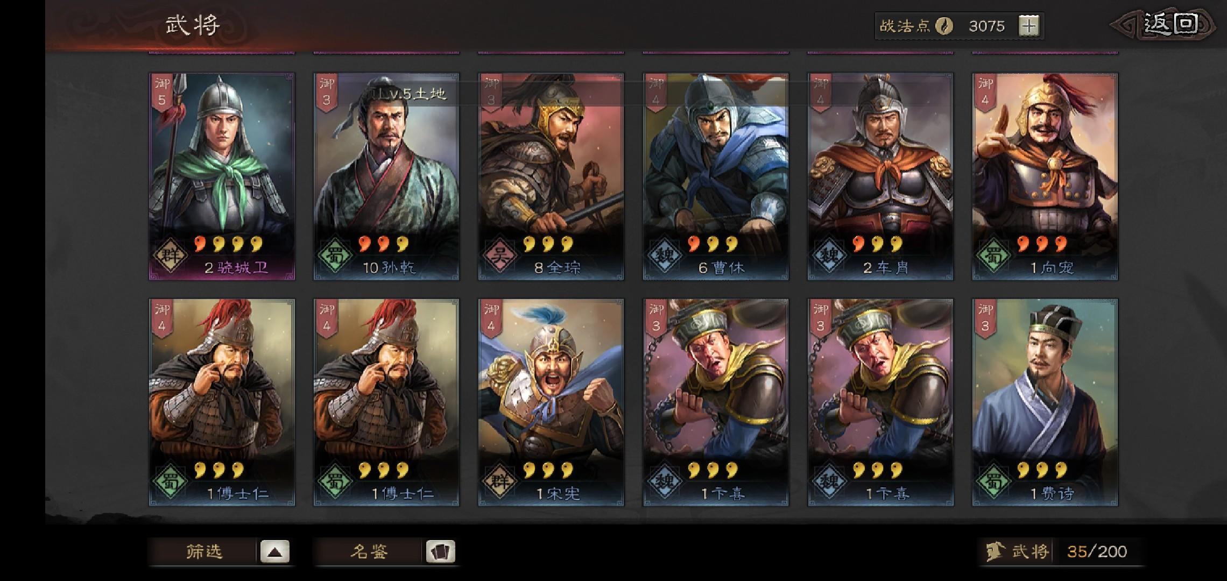Viewport: 1227px width, 581px height.
Task: Select the first 傅士仁 card
Action: pyautogui.click(x=222, y=402)
